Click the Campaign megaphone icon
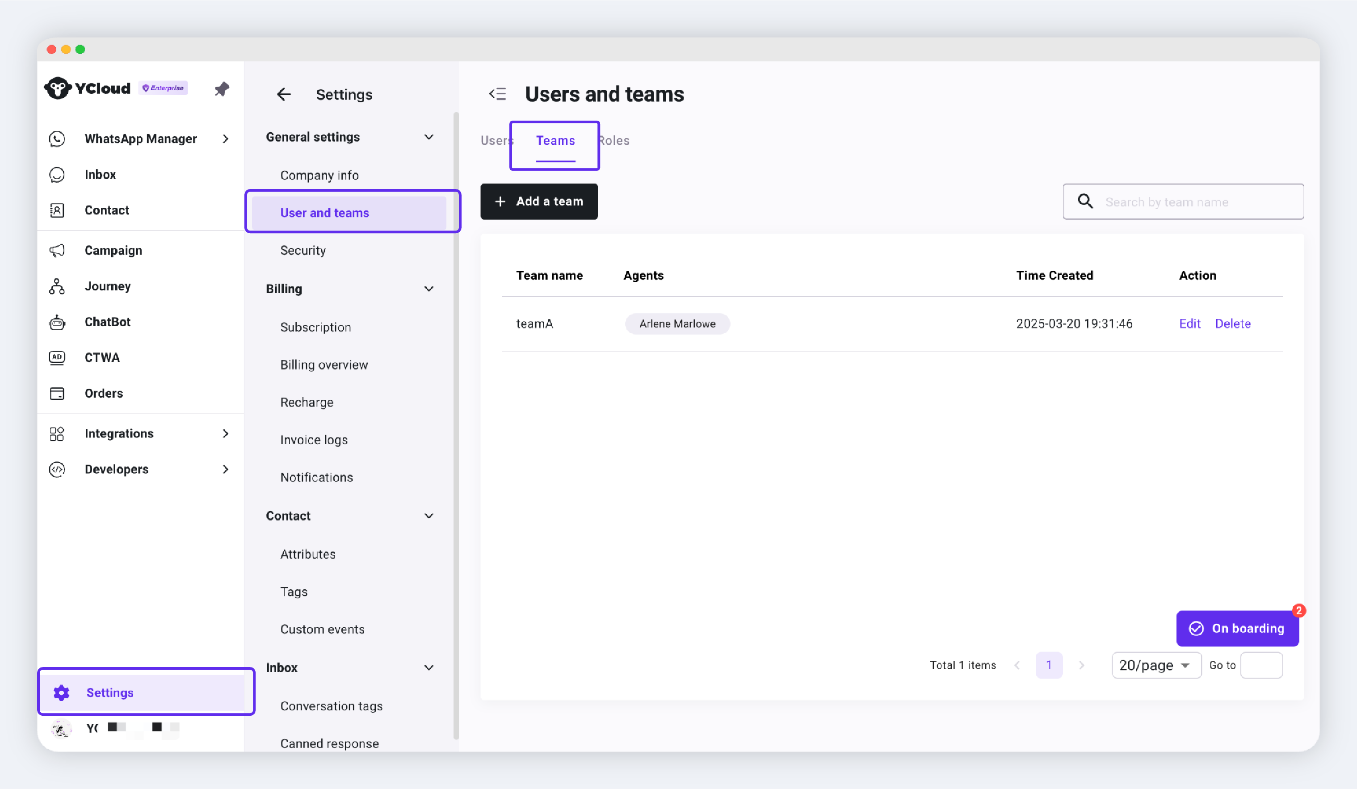 (57, 251)
